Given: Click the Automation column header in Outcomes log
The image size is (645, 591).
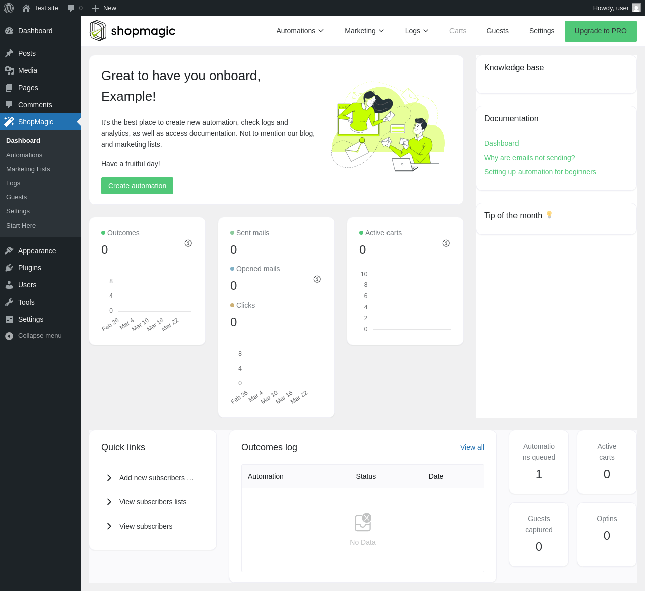Looking at the screenshot, I should point(266,476).
